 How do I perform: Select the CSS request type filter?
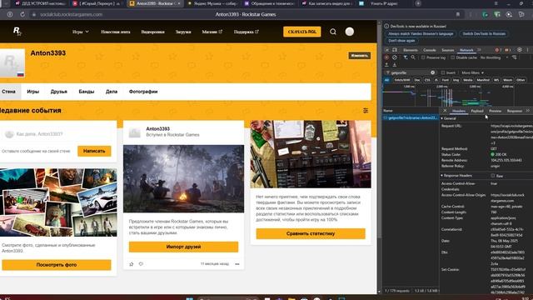point(427,80)
